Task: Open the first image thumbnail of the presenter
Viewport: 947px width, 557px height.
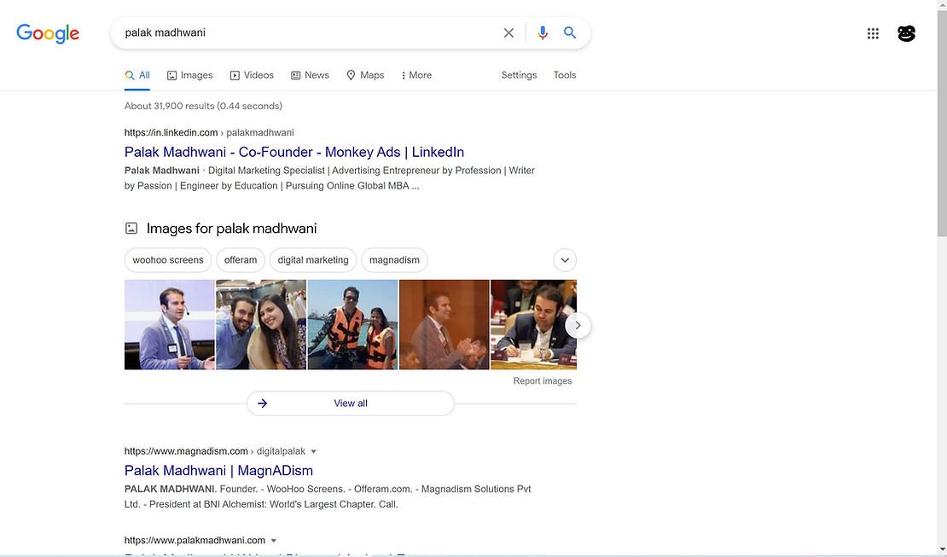Action: (x=169, y=324)
